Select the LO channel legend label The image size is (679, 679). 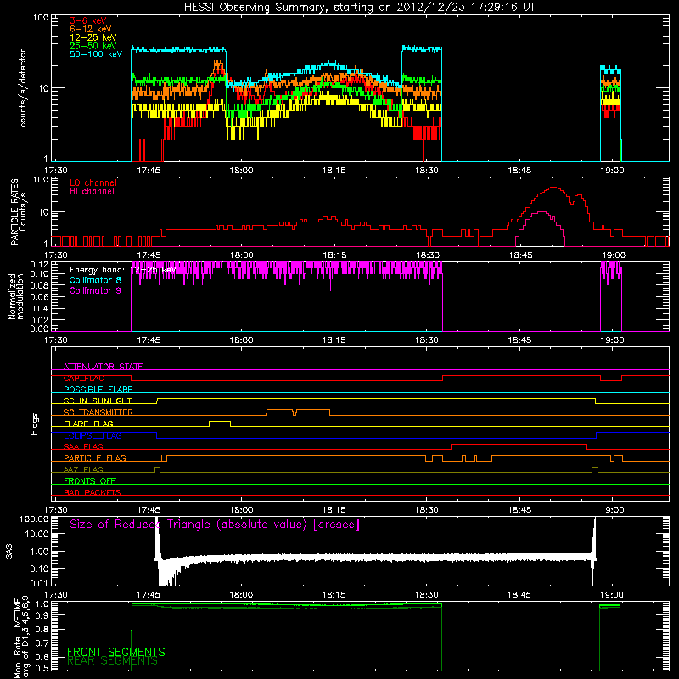click(x=93, y=182)
